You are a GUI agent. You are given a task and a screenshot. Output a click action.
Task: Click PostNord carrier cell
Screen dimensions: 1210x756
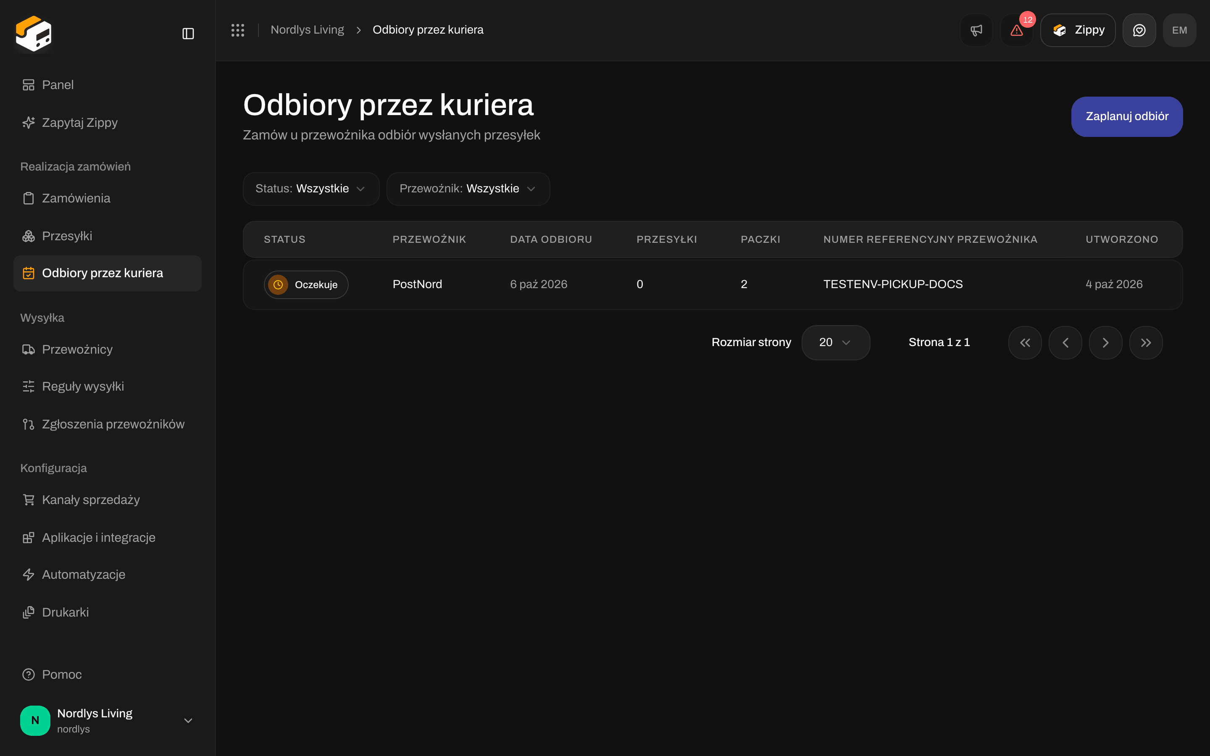(x=418, y=284)
